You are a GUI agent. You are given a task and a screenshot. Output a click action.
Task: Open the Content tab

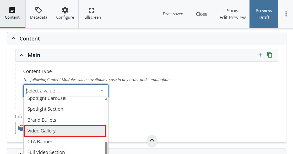click(12, 14)
